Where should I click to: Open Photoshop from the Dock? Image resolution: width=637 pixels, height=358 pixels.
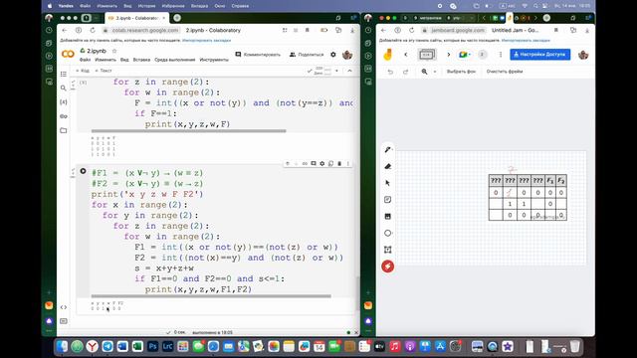pos(152,346)
